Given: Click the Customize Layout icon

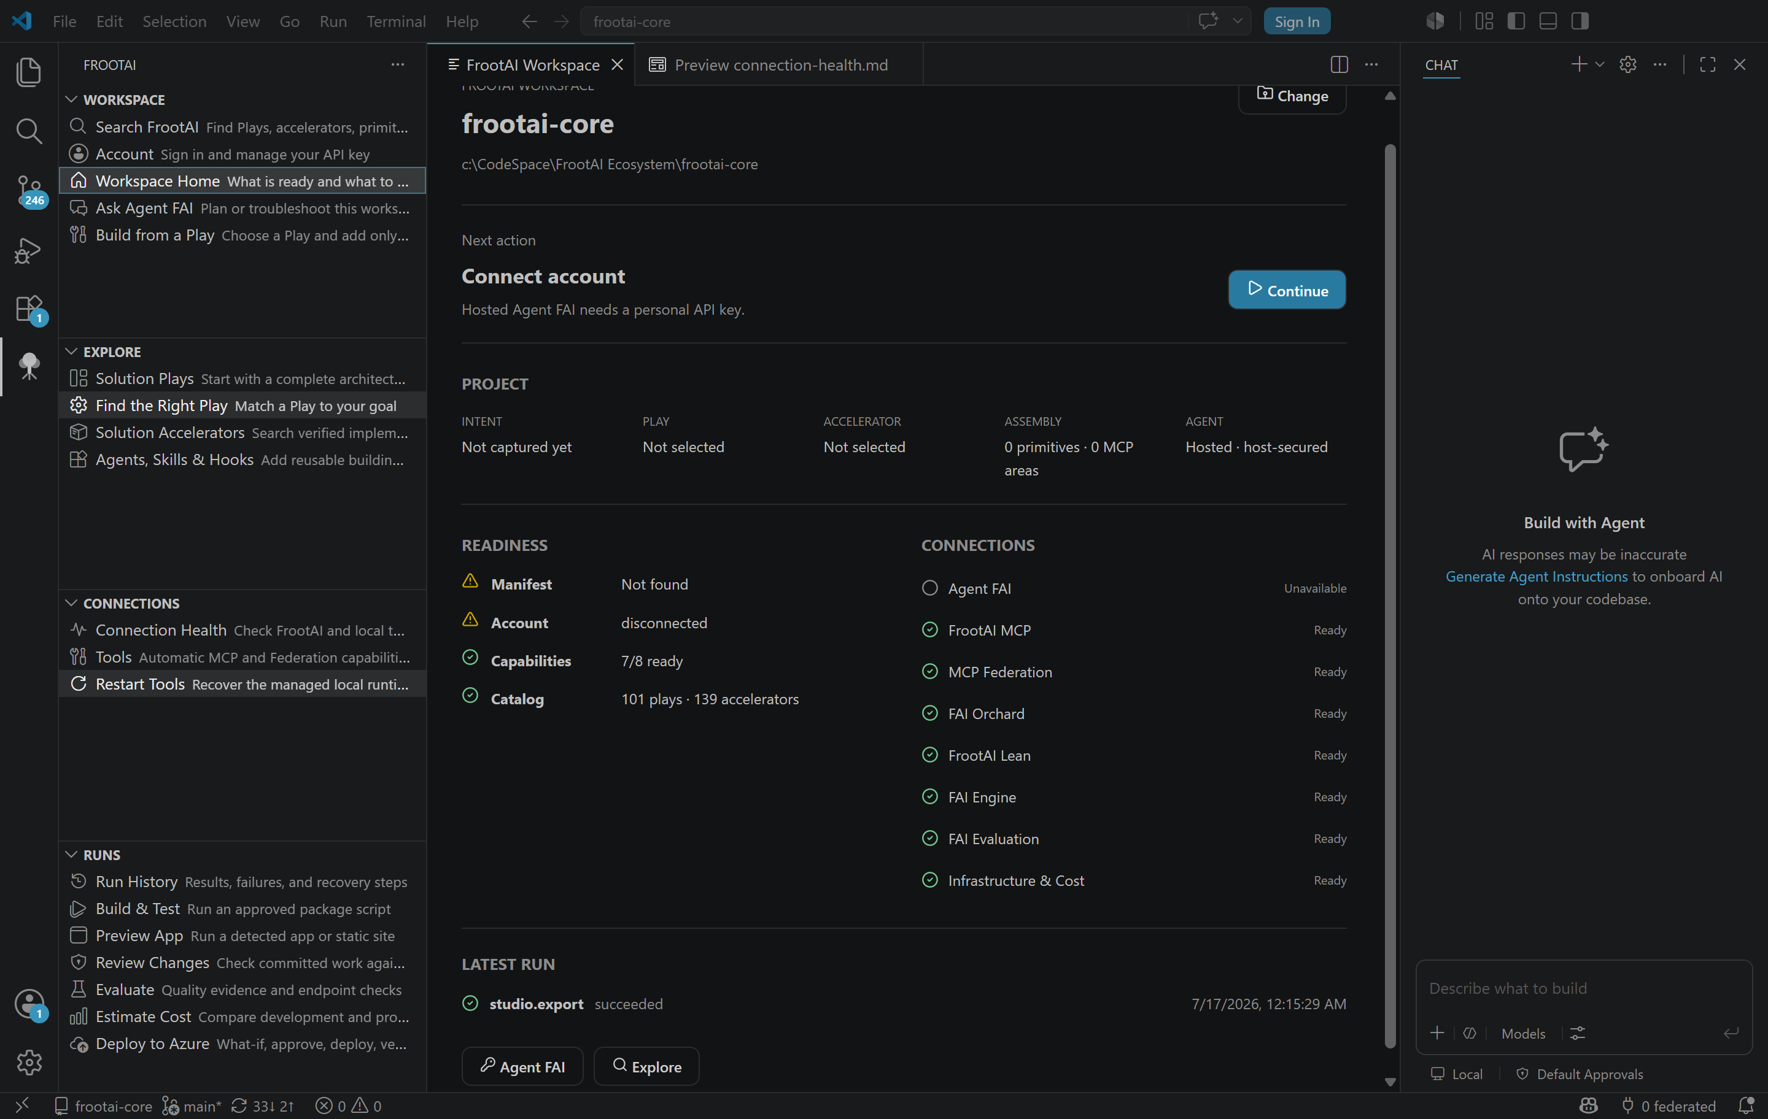Looking at the screenshot, I should (1484, 21).
